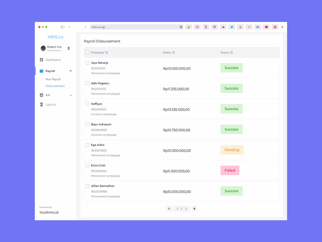Sort by the Employee column arrows
322x242 pixels.
107,53
